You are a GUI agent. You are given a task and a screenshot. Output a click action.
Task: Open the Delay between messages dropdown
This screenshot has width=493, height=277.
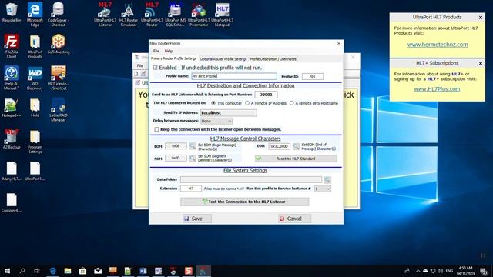(x=216, y=121)
